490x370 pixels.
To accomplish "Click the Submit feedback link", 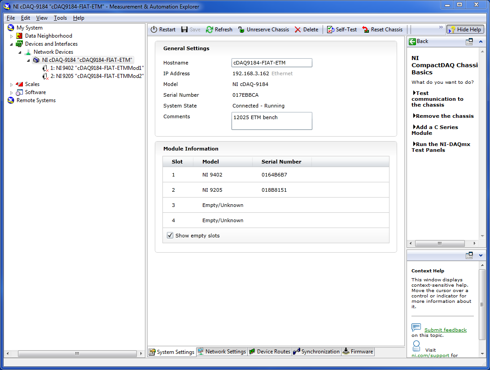I will [x=445, y=330].
